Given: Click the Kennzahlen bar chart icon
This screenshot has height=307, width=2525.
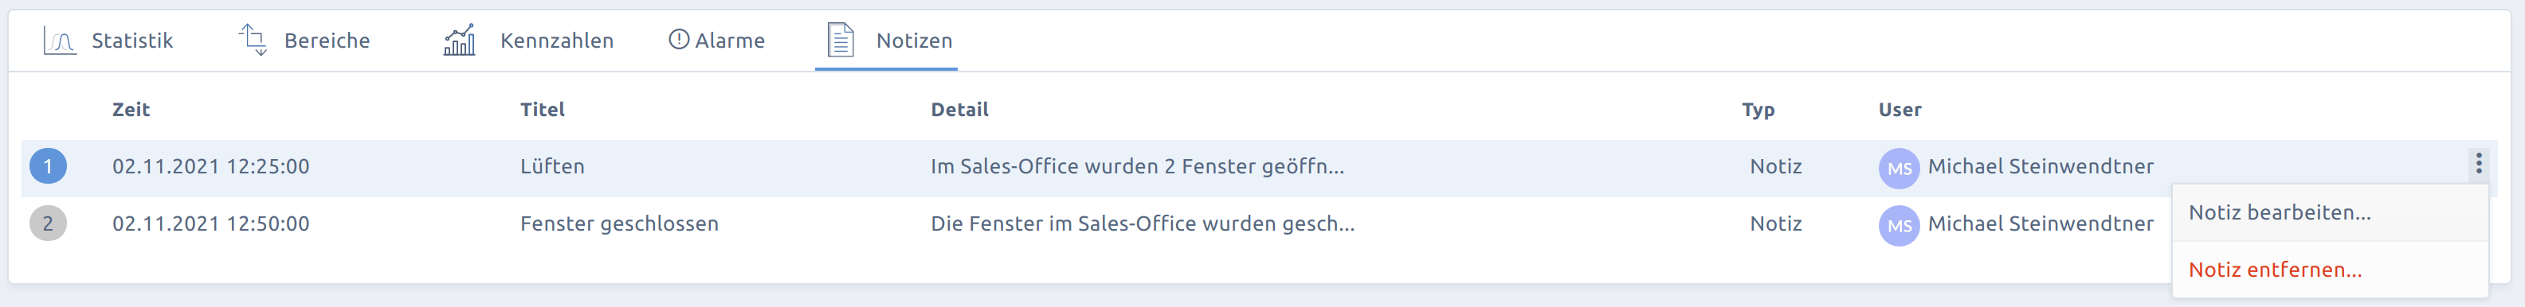Looking at the screenshot, I should click(x=460, y=40).
